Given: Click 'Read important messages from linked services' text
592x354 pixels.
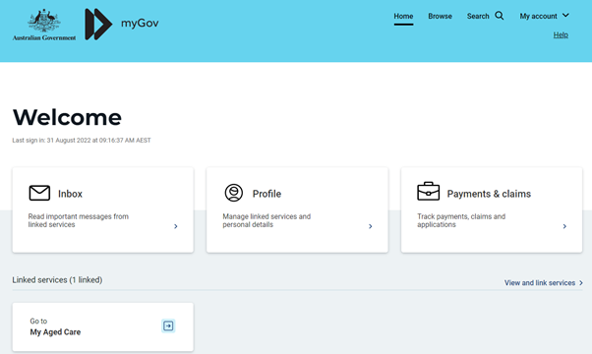Looking at the screenshot, I should (78, 220).
